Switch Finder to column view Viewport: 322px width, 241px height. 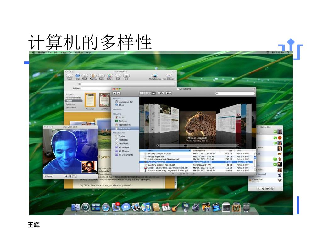click(149, 93)
